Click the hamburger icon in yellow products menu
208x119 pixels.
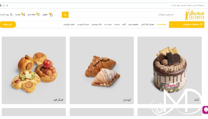201,24
